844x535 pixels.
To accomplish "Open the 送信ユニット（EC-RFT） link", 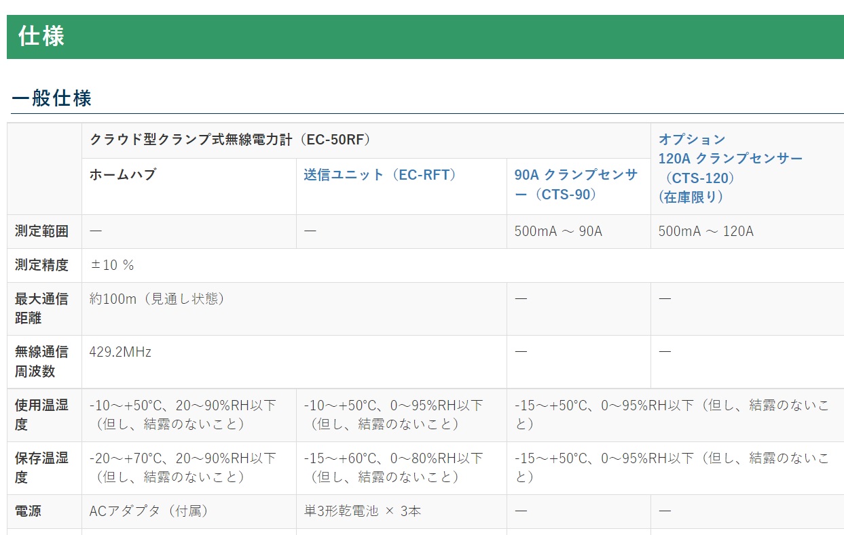I will tap(380, 175).
